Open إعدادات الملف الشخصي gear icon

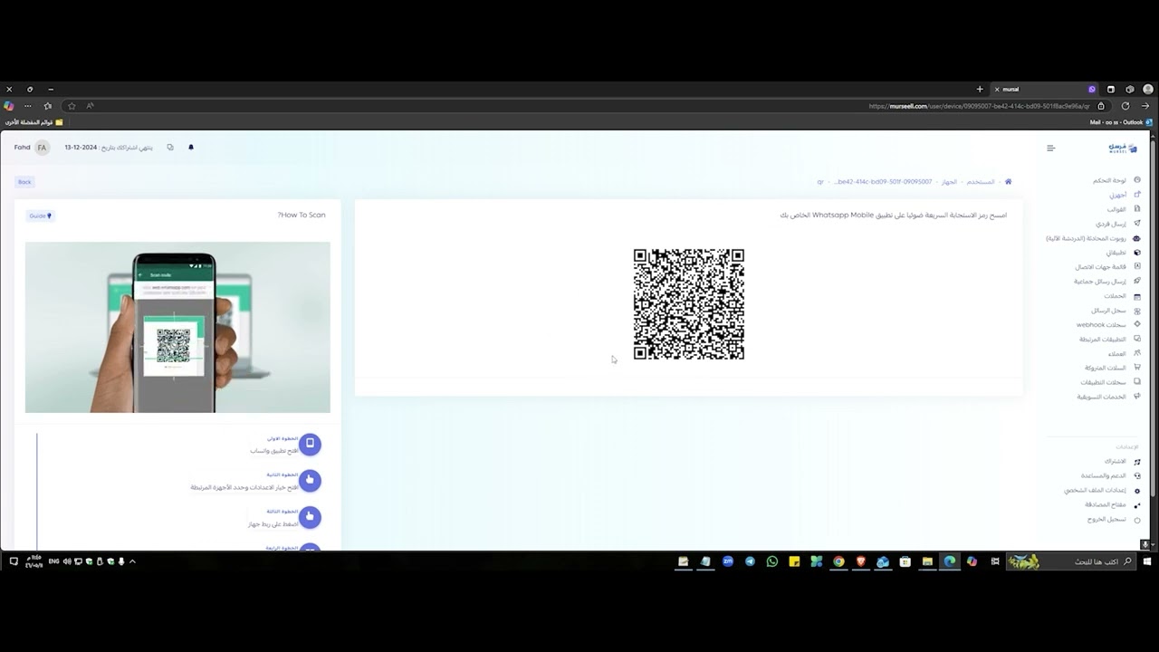coord(1137,491)
